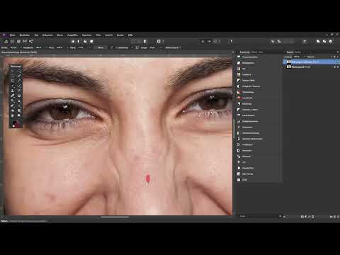Add the Helligkeit / Kontrast adjustment
340x255 pixels.
pyautogui.click(x=251, y=86)
